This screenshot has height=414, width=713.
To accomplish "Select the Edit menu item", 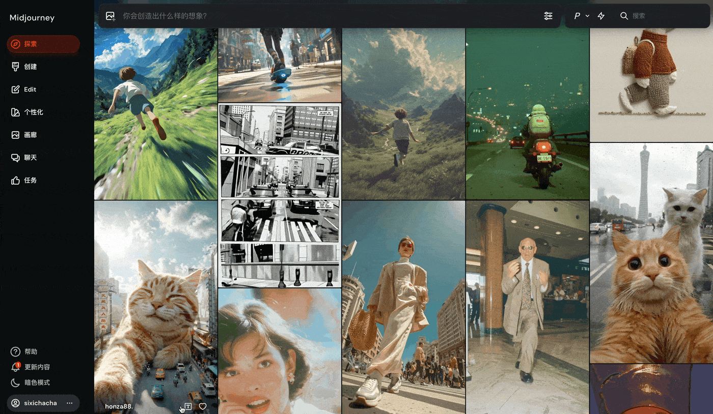I will pyautogui.click(x=43, y=90).
